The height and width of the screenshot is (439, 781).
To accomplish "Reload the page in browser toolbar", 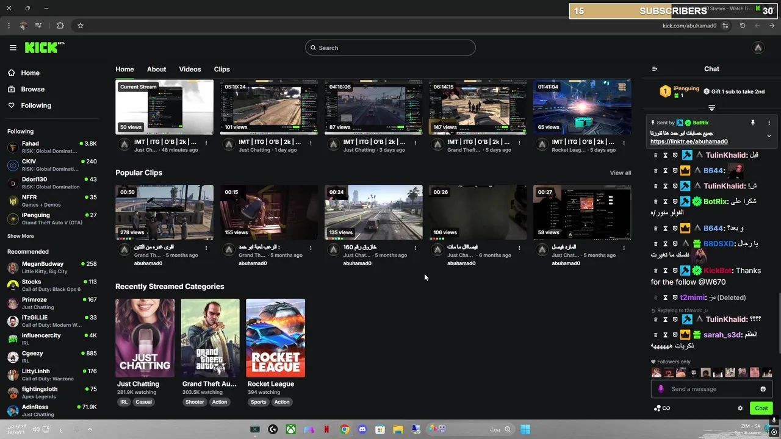I will (743, 26).
